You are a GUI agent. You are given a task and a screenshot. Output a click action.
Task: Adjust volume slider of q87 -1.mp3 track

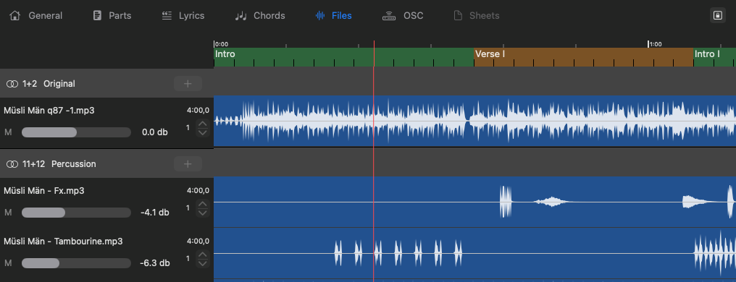coord(76,132)
